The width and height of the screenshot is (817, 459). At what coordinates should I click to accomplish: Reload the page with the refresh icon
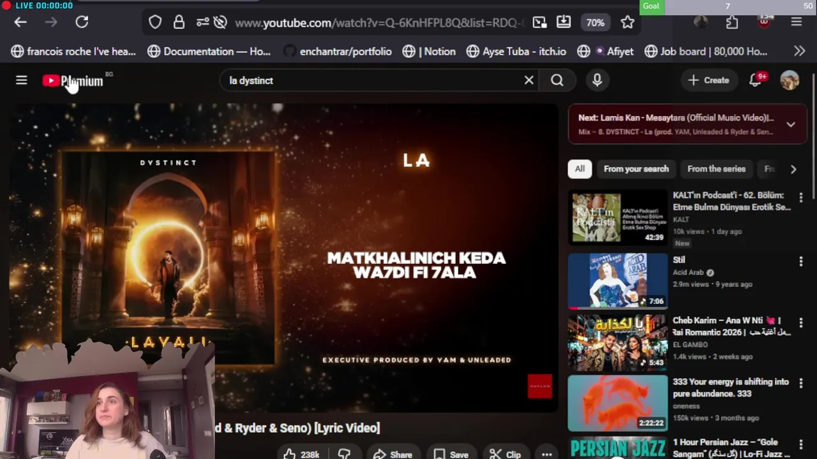pos(82,22)
